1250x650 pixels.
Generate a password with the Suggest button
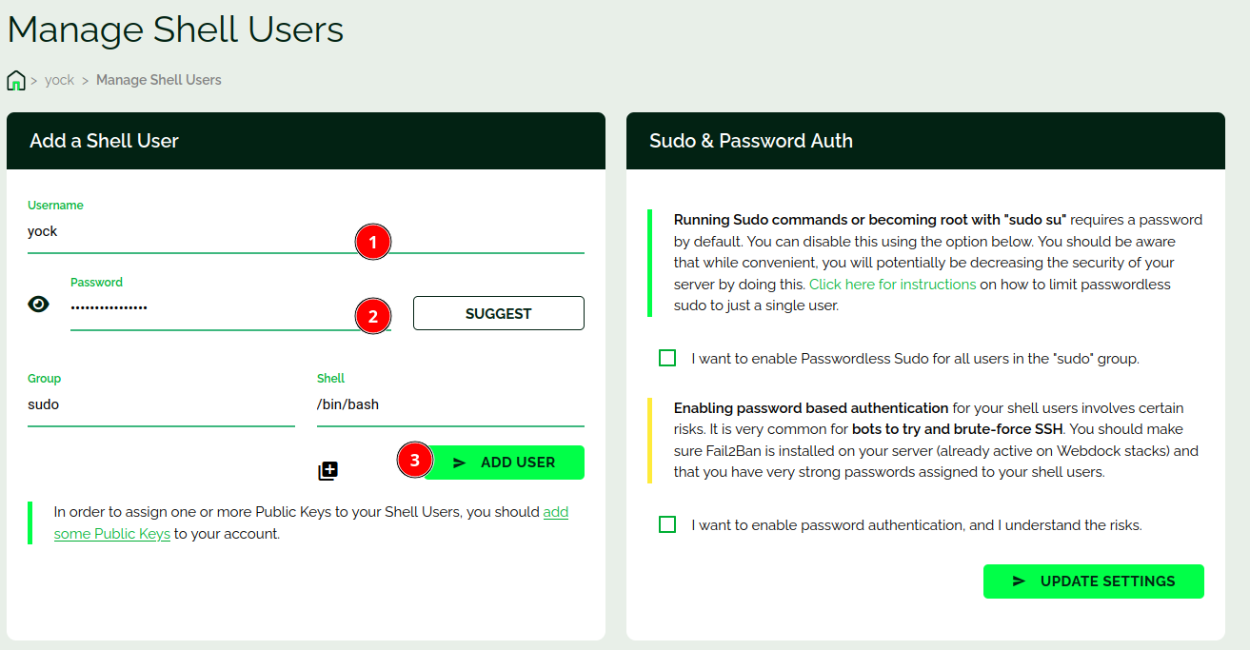pyautogui.click(x=498, y=313)
